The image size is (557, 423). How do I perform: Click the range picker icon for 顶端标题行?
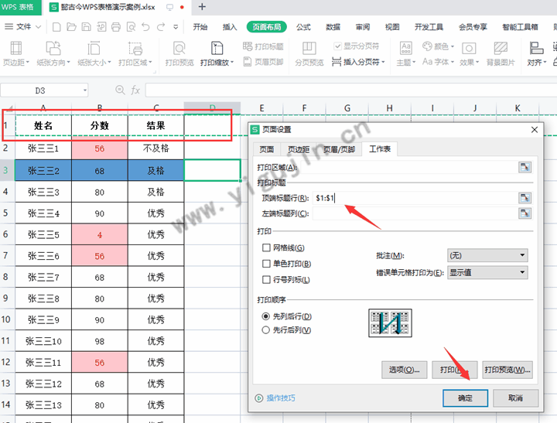click(x=525, y=197)
